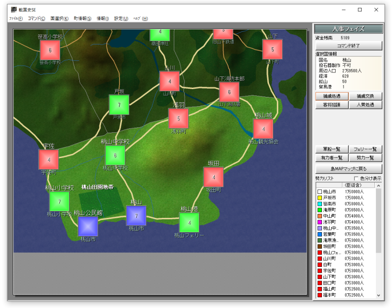Screen dimensions: 392x308
Task: Select the red 笹高小学校 territory square
Action: (x=50, y=50)
